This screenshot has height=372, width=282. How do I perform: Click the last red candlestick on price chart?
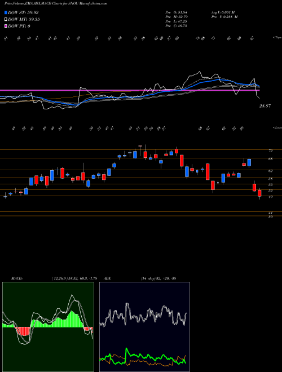point(259,193)
